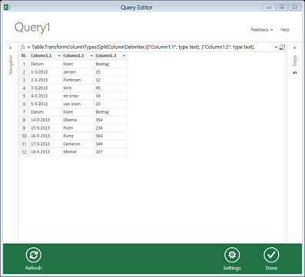Click the cell 'Merkel'
Viewport: 305px width, 277px height.
78,152
